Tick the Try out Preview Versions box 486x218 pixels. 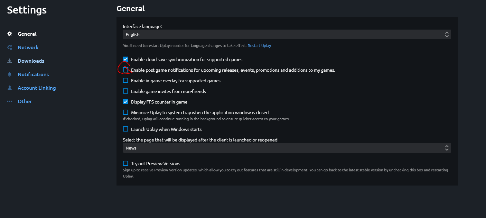(x=126, y=163)
